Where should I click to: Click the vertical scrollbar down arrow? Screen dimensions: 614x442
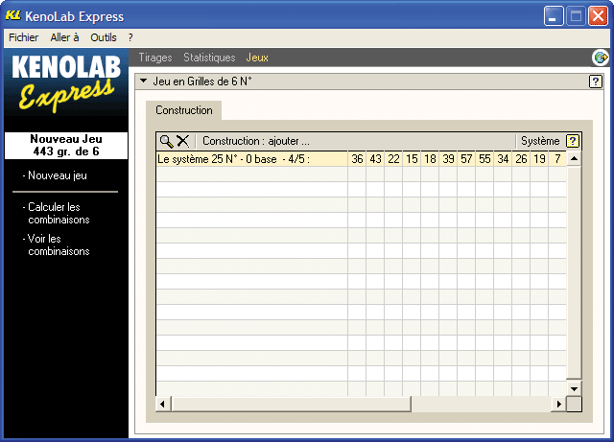574,388
